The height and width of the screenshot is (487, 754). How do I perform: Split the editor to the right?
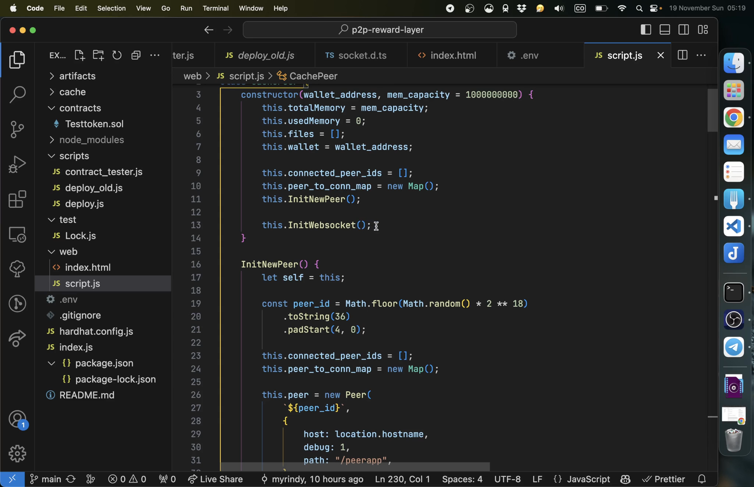click(x=682, y=55)
